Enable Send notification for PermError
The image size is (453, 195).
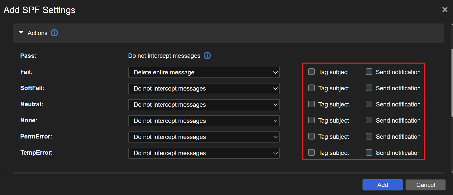[369, 136]
